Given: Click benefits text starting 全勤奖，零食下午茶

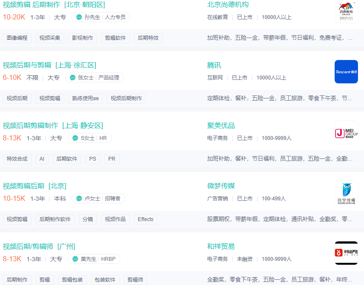Looking at the screenshot, I should pos(280,280).
